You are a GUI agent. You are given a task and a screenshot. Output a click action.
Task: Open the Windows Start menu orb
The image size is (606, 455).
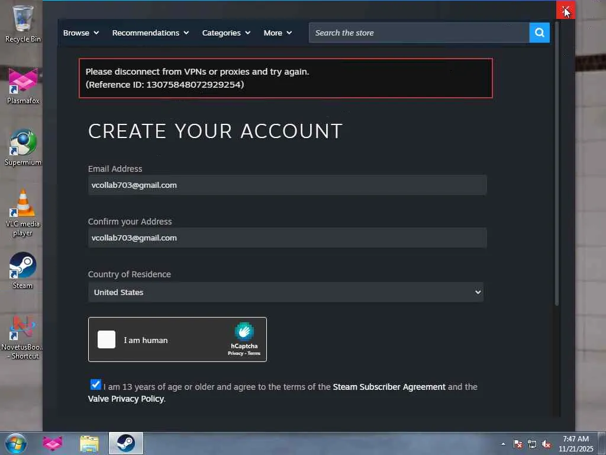click(16, 443)
